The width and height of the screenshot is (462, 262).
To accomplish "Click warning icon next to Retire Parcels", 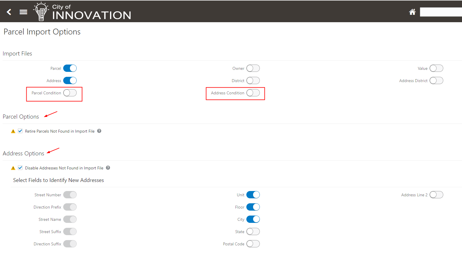I will click(13, 131).
